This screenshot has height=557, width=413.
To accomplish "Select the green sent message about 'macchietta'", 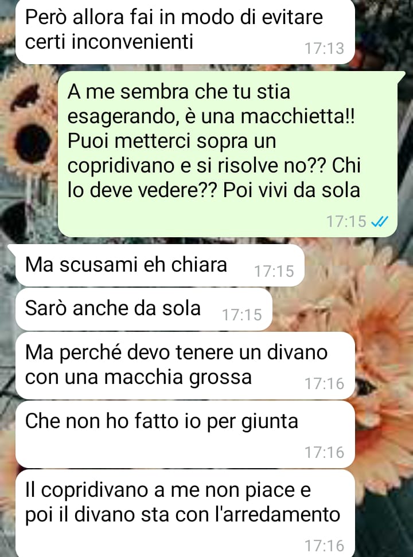I will 228,154.
